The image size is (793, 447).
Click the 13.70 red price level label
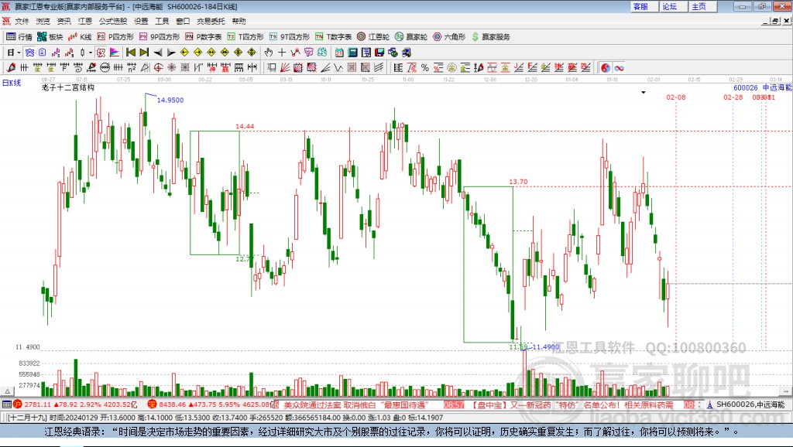pyautogui.click(x=518, y=182)
